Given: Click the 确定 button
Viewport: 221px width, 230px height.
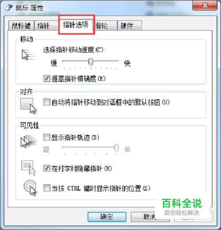Looking at the screenshot, I should 107,217.
